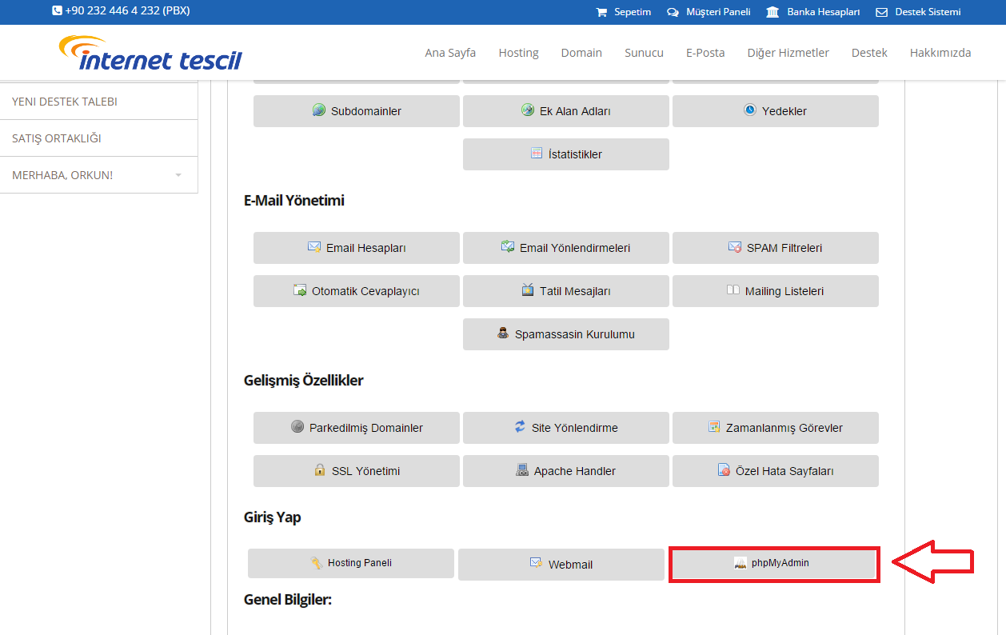Click the Apache Handler server icon
Image resolution: width=1006 pixels, height=635 pixels.
522,470
